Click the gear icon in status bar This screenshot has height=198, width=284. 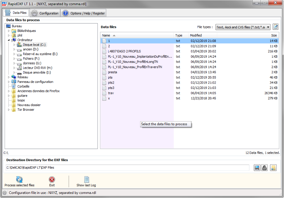tap(5, 193)
